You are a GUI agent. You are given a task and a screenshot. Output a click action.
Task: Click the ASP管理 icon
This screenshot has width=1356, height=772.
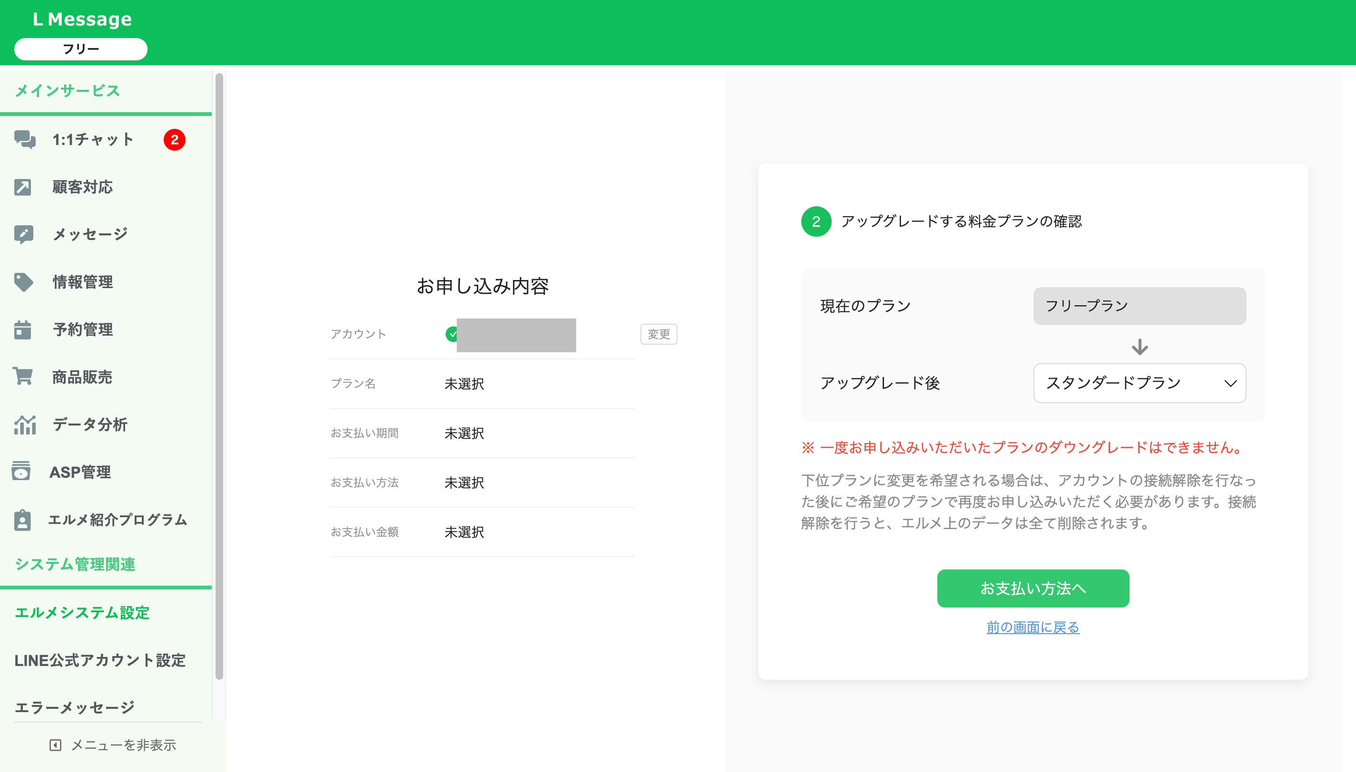point(21,471)
